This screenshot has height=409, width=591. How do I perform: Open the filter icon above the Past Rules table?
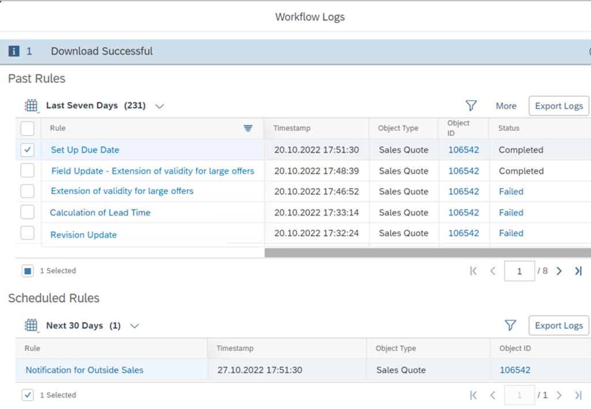tap(471, 106)
